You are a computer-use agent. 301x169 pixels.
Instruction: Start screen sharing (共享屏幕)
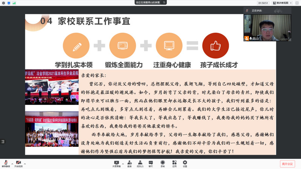[x=116, y=163]
